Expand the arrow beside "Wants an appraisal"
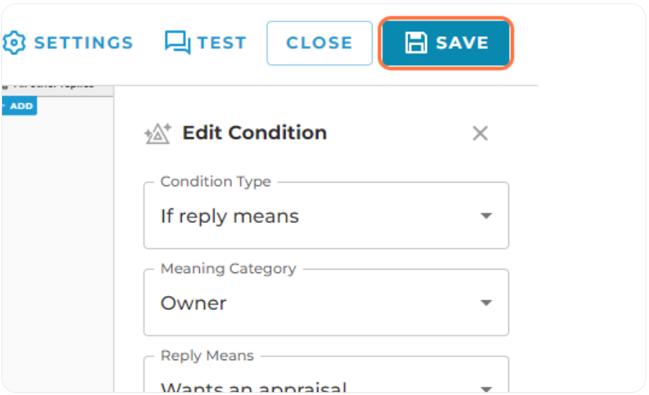Screen dimensions: 649x395 pyautogui.click(x=486, y=389)
